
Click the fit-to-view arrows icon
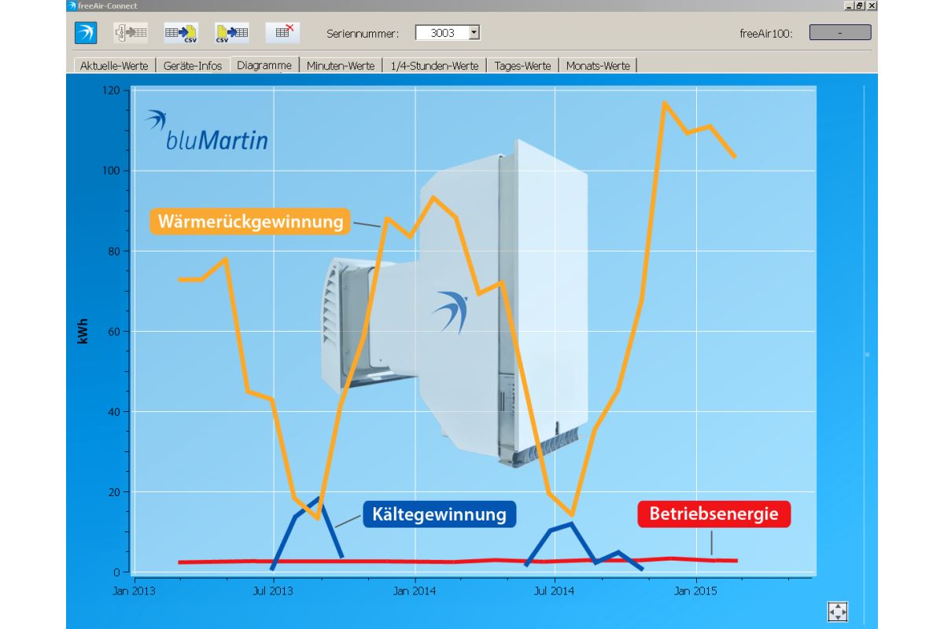coord(837,611)
